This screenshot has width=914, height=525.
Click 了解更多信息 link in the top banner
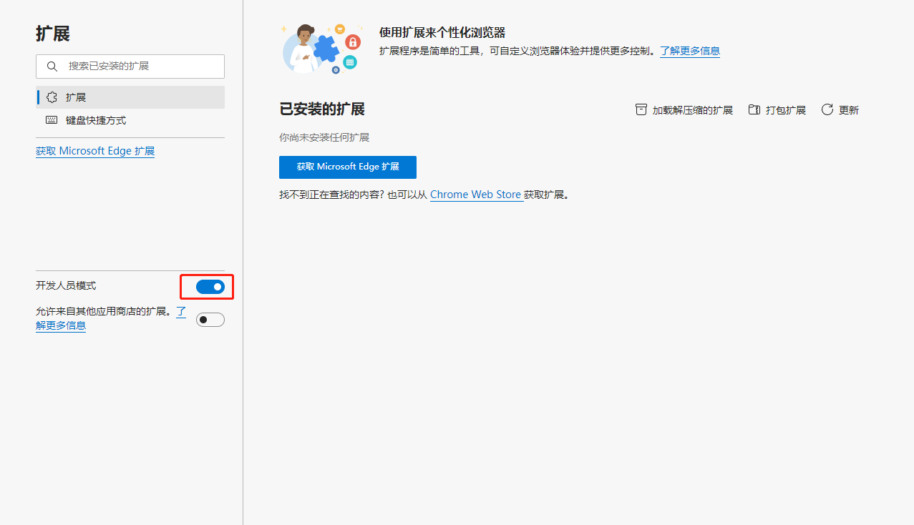click(x=690, y=51)
